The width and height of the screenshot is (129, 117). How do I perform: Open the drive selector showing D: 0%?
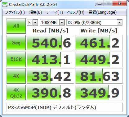coord(94,23)
